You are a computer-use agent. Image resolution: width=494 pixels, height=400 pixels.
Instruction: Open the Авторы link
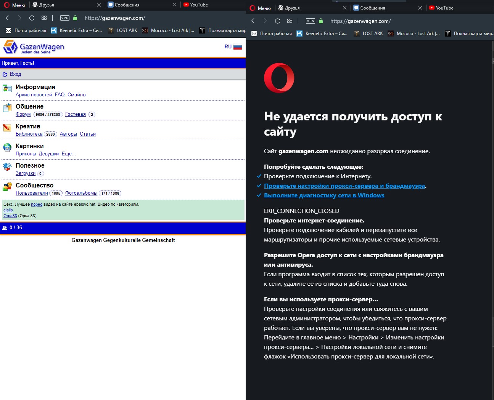(68, 134)
